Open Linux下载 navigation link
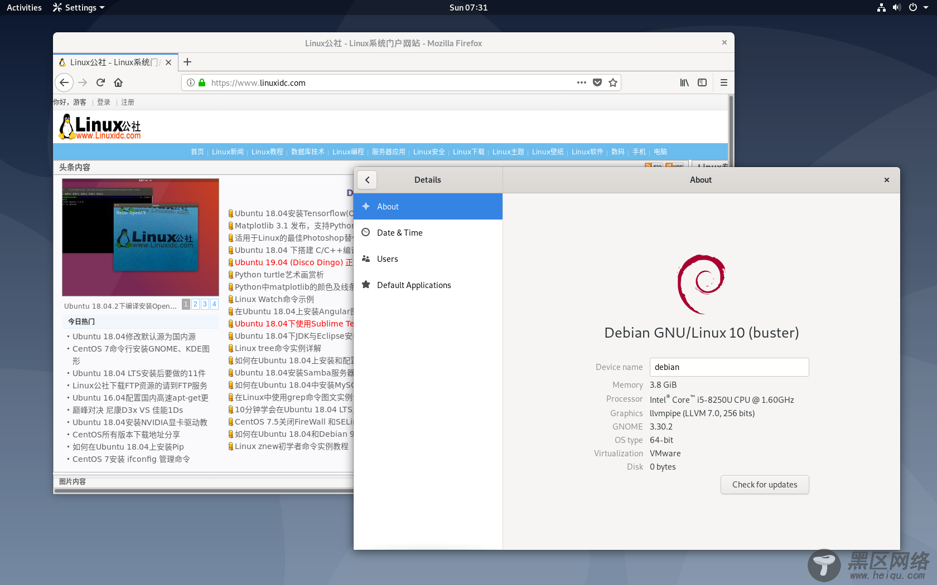The image size is (937, 585). pos(468,152)
